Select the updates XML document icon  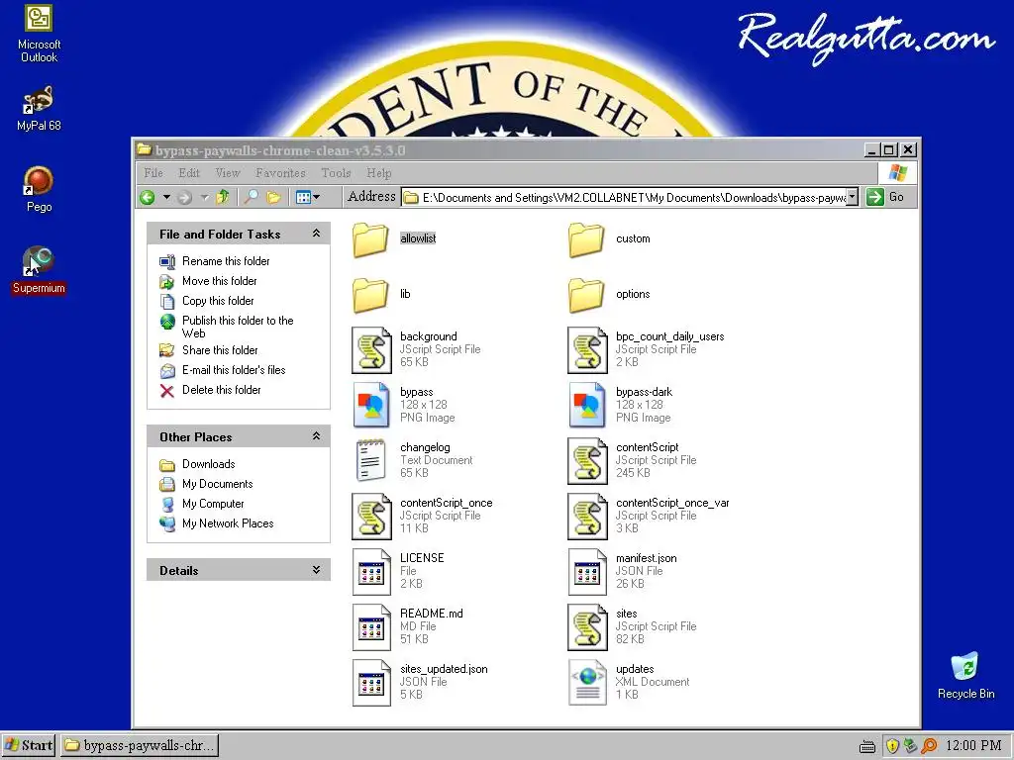tap(588, 683)
